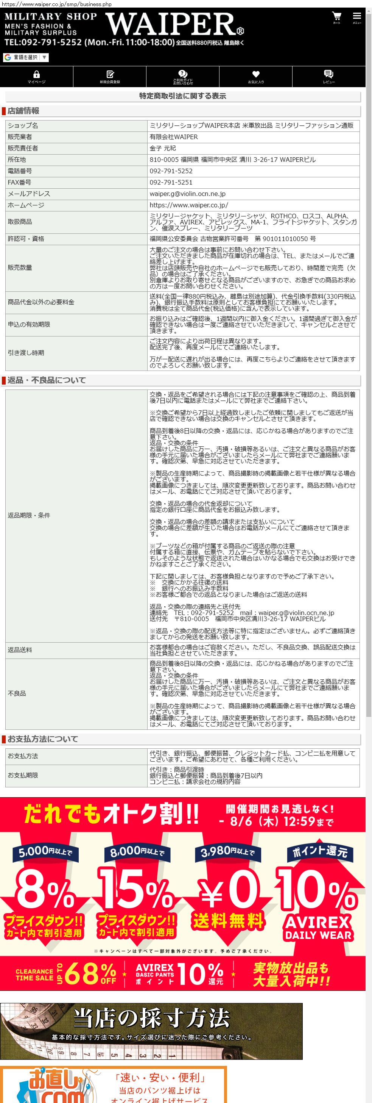Click 092-791-5252 in the 電話番号 row
The height and width of the screenshot is (1103, 372).
click(171, 171)
